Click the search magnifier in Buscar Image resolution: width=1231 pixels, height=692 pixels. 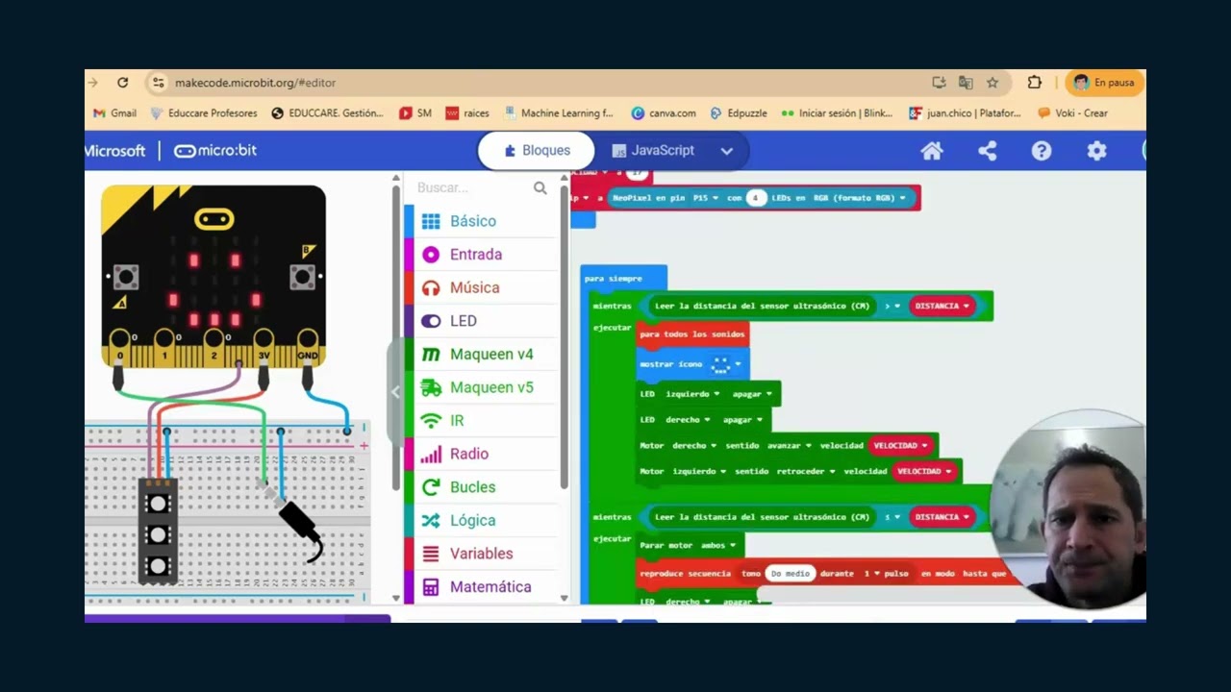(540, 188)
